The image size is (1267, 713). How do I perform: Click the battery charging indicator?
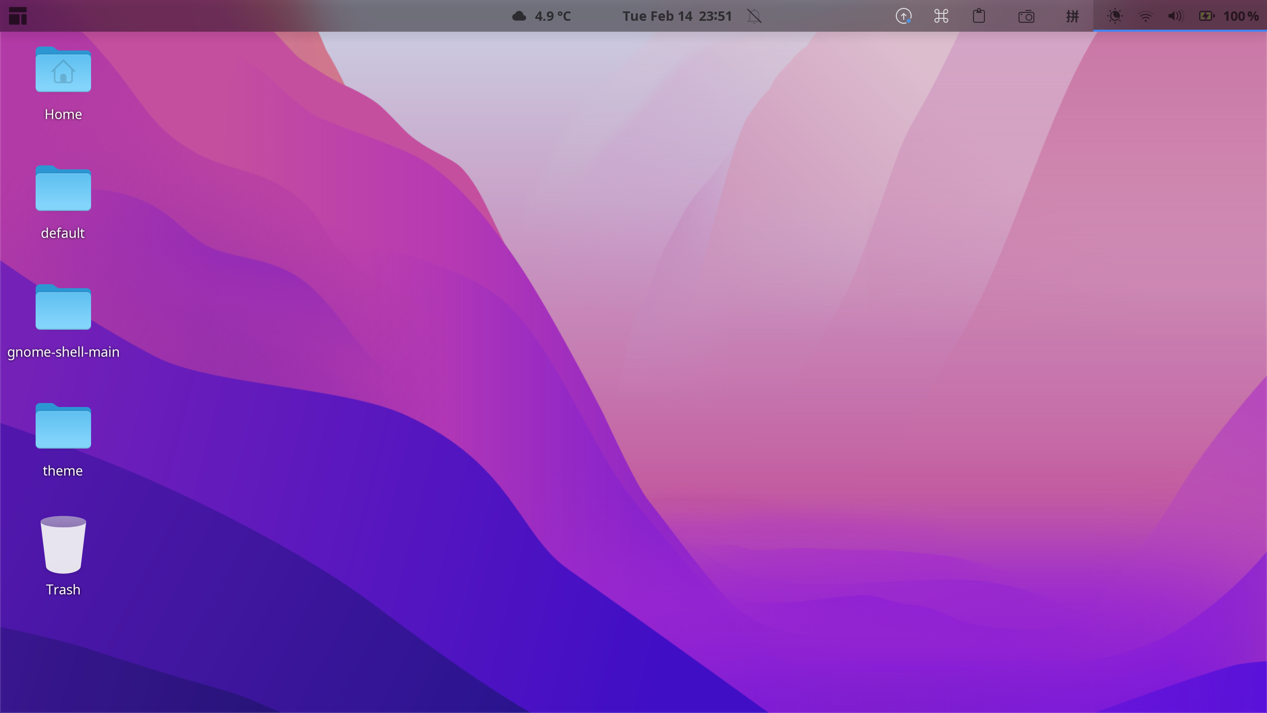(1206, 16)
